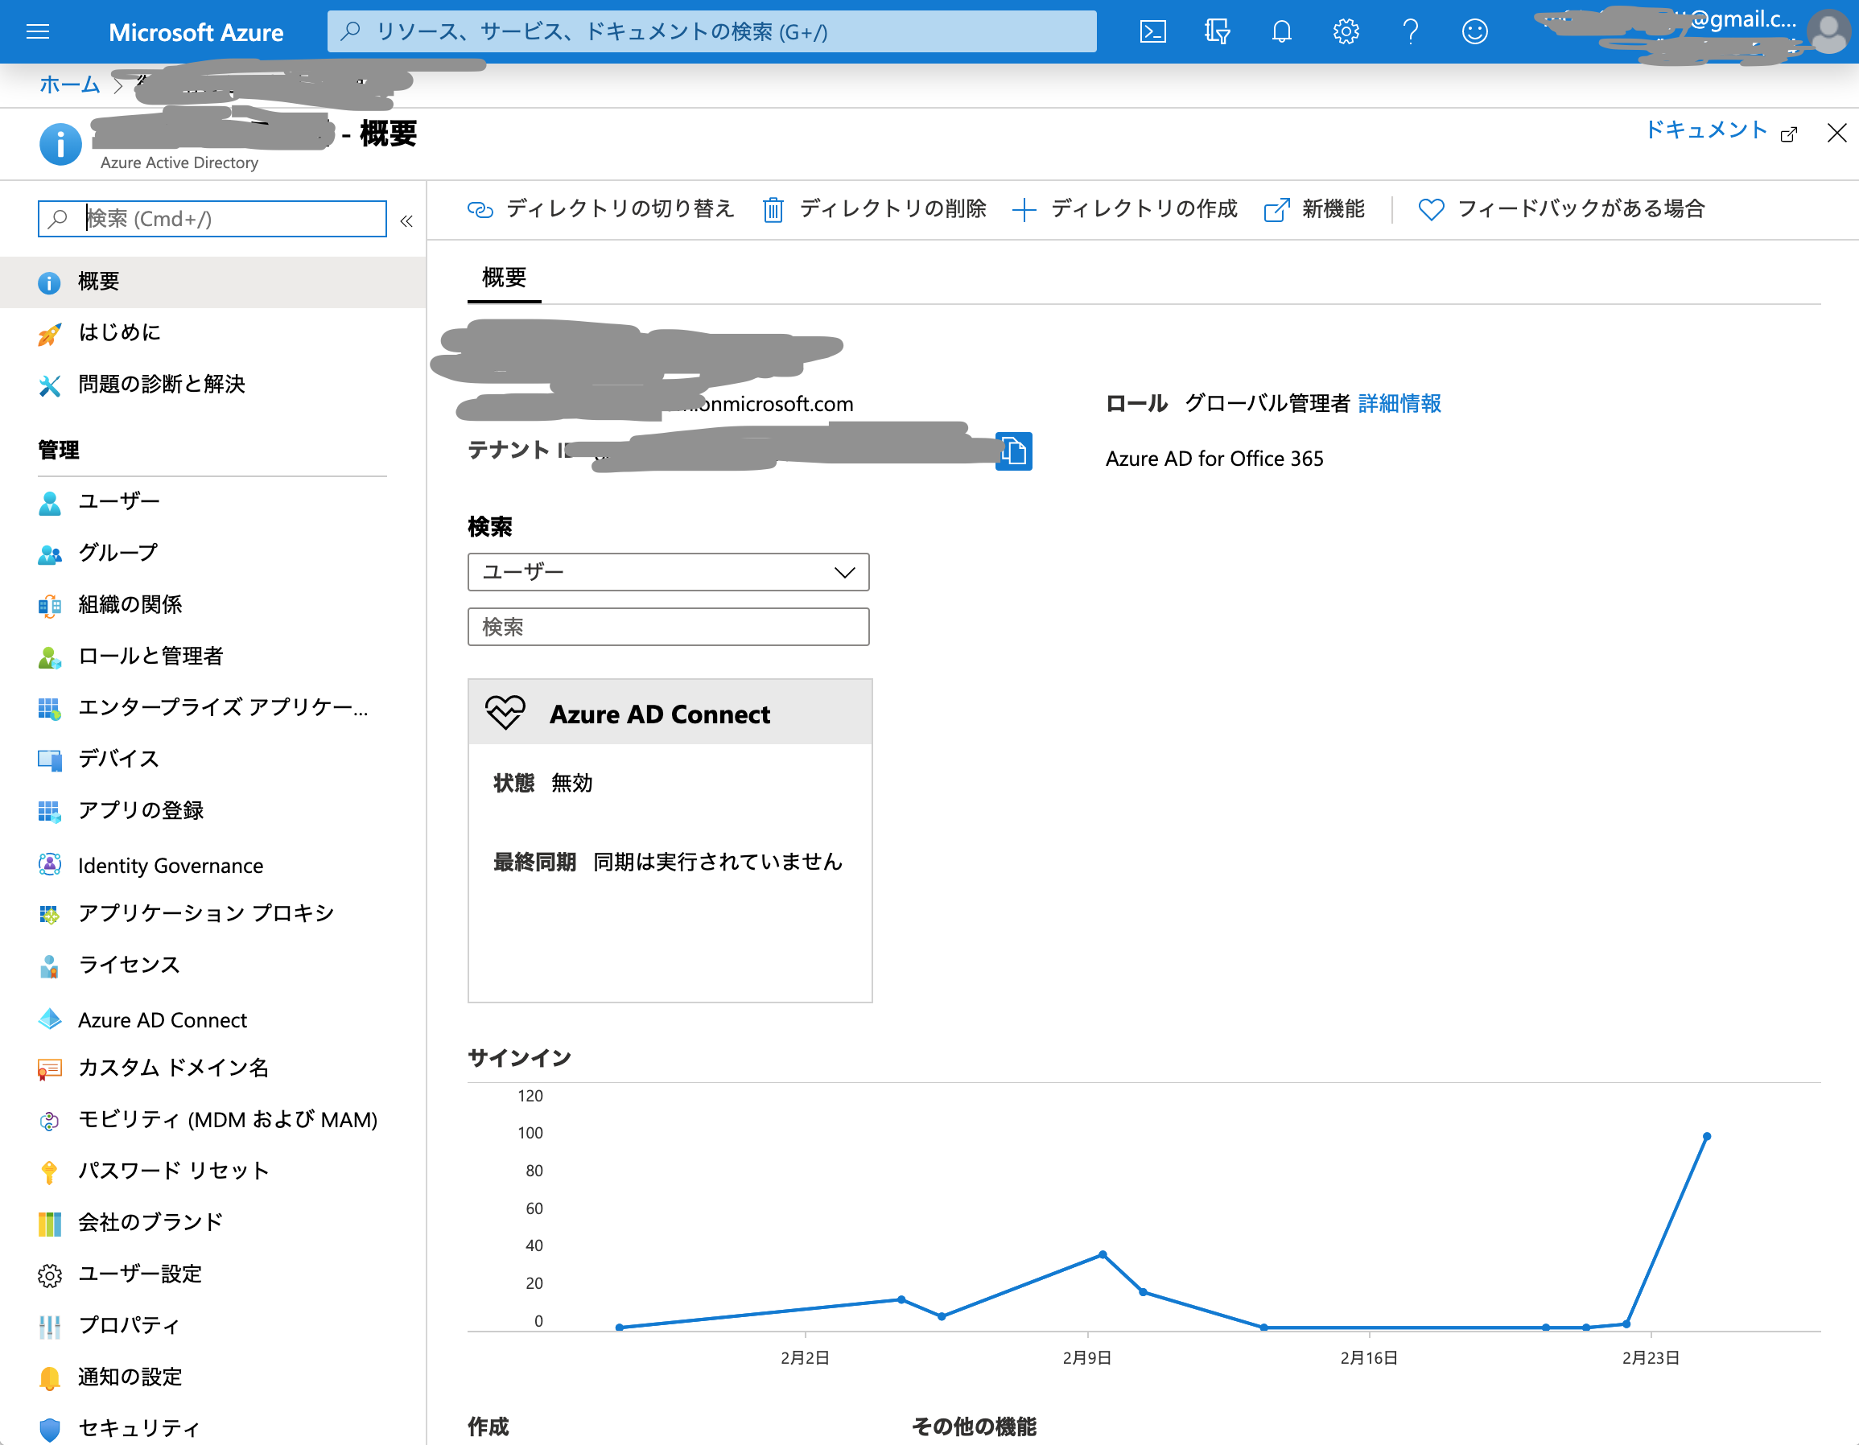Click the account avatar picture
Image resolution: width=1859 pixels, height=1445 pixels.
tap(1828, 31)
